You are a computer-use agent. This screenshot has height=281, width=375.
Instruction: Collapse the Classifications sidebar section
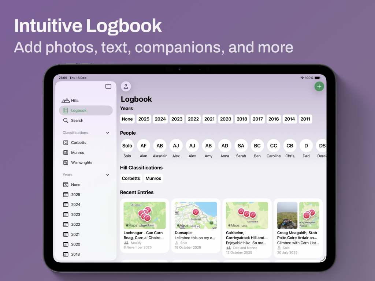108,133
